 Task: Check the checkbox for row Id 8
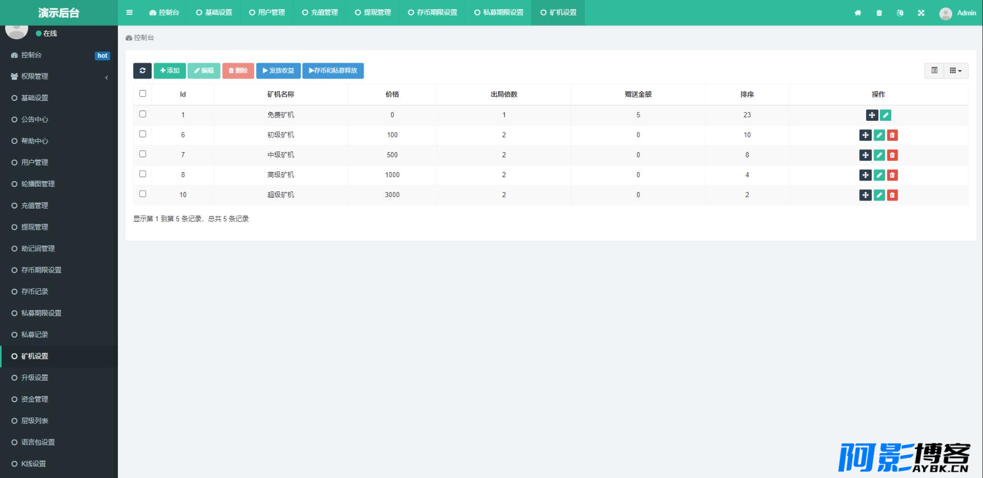click(142, 174)
